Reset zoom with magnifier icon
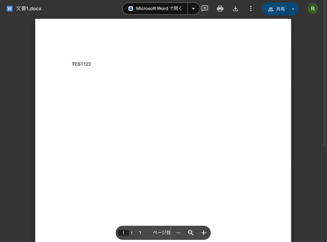The image size is (327, 242). (x=190, y=233)
